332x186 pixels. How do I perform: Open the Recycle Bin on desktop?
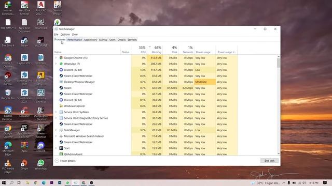(x=8, y=94)
